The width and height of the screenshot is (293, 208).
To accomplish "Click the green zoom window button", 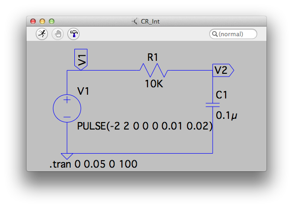I will 52,21.
